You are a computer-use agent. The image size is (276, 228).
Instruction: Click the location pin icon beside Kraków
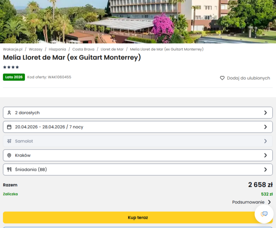tap(9, 155)
